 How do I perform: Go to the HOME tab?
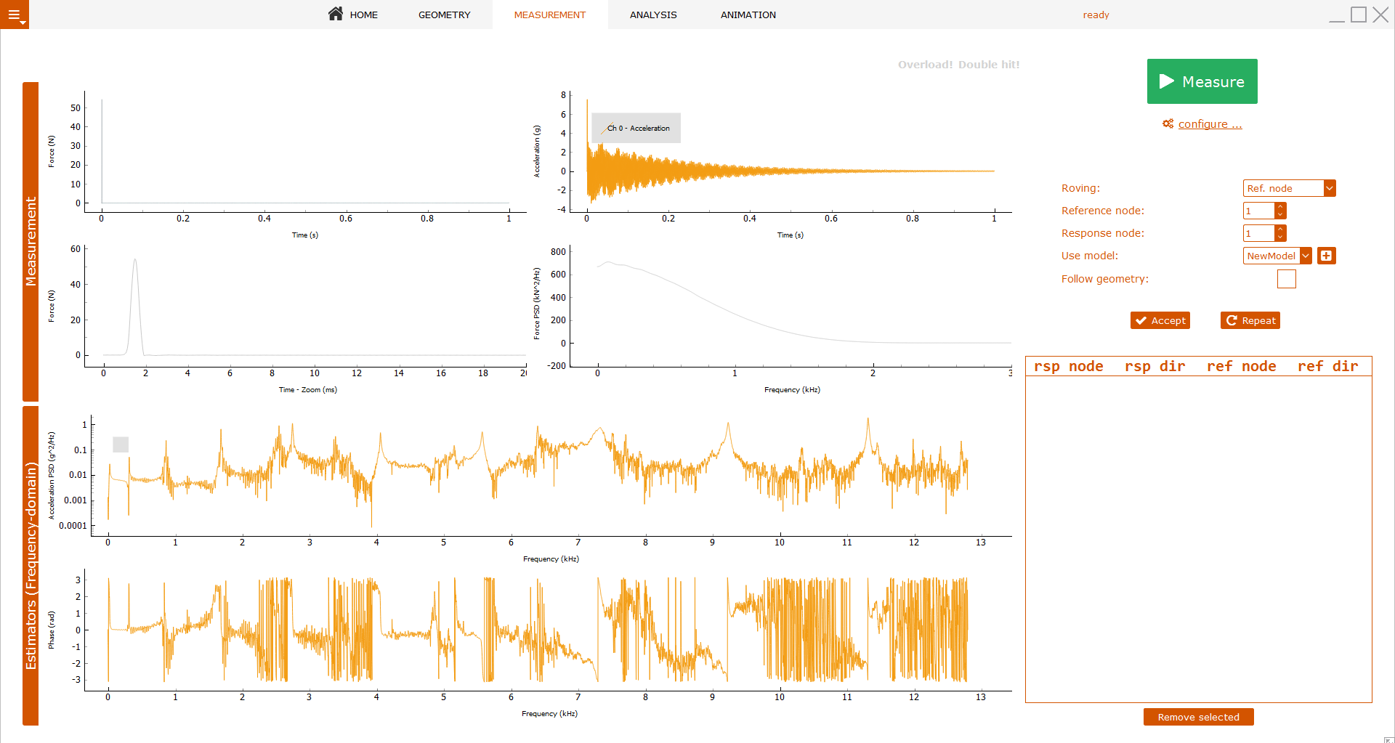click(x=353, y=15)
